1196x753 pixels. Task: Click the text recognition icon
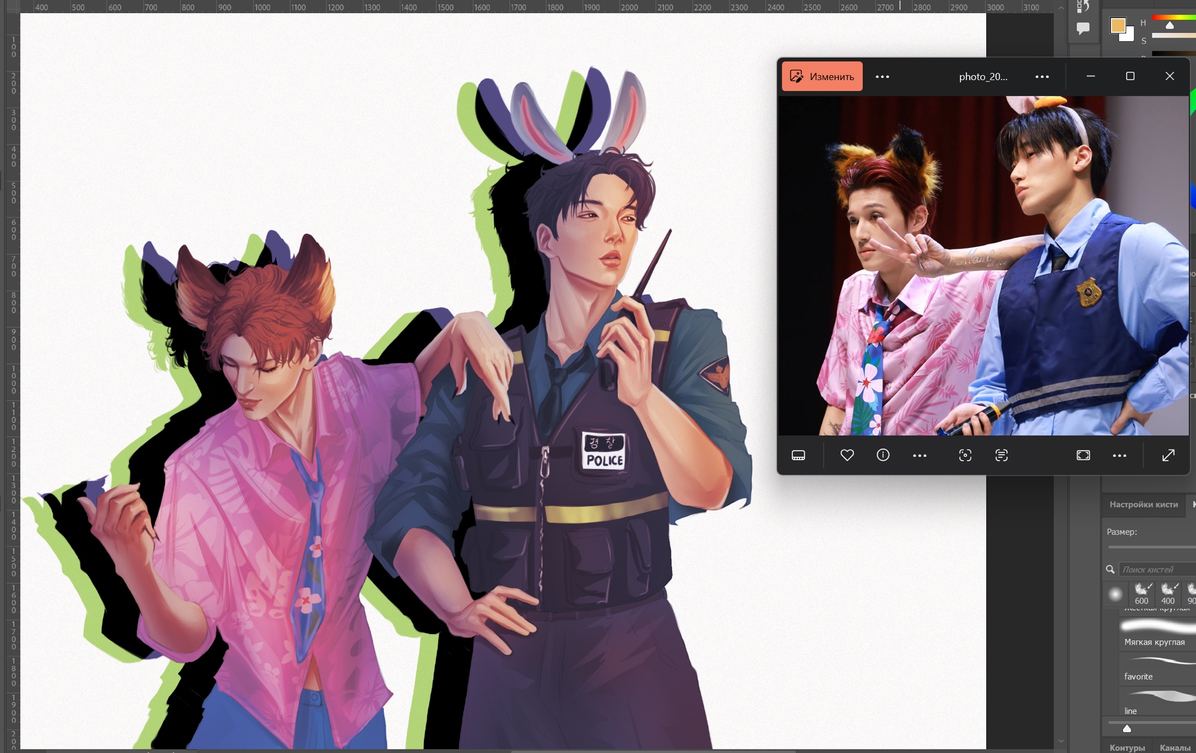click(x=1001, y=455)
